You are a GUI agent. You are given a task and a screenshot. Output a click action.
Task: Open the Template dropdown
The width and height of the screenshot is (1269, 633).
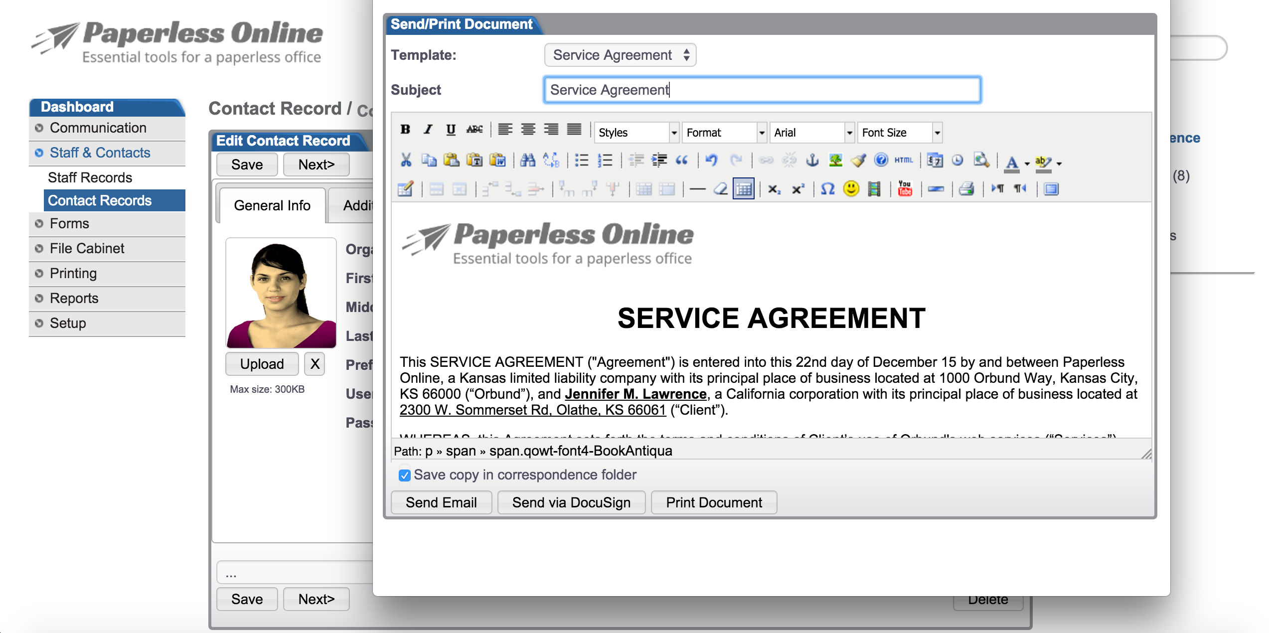pyautogui.click(x=620, y=55)
